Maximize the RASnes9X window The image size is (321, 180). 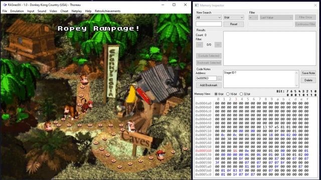(174, 4)
